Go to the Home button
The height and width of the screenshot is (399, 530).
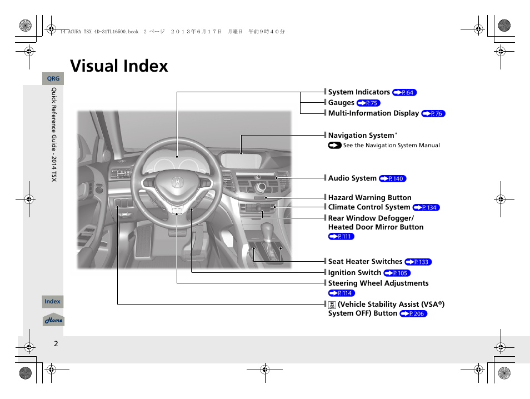54,320
